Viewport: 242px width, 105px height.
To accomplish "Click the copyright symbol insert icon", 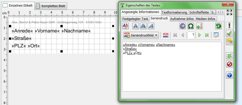I will coord(182,26).
